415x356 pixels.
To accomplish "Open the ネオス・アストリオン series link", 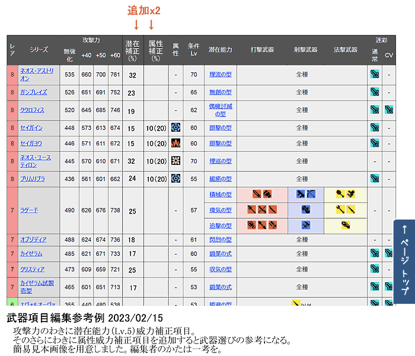I will [37, 75].
